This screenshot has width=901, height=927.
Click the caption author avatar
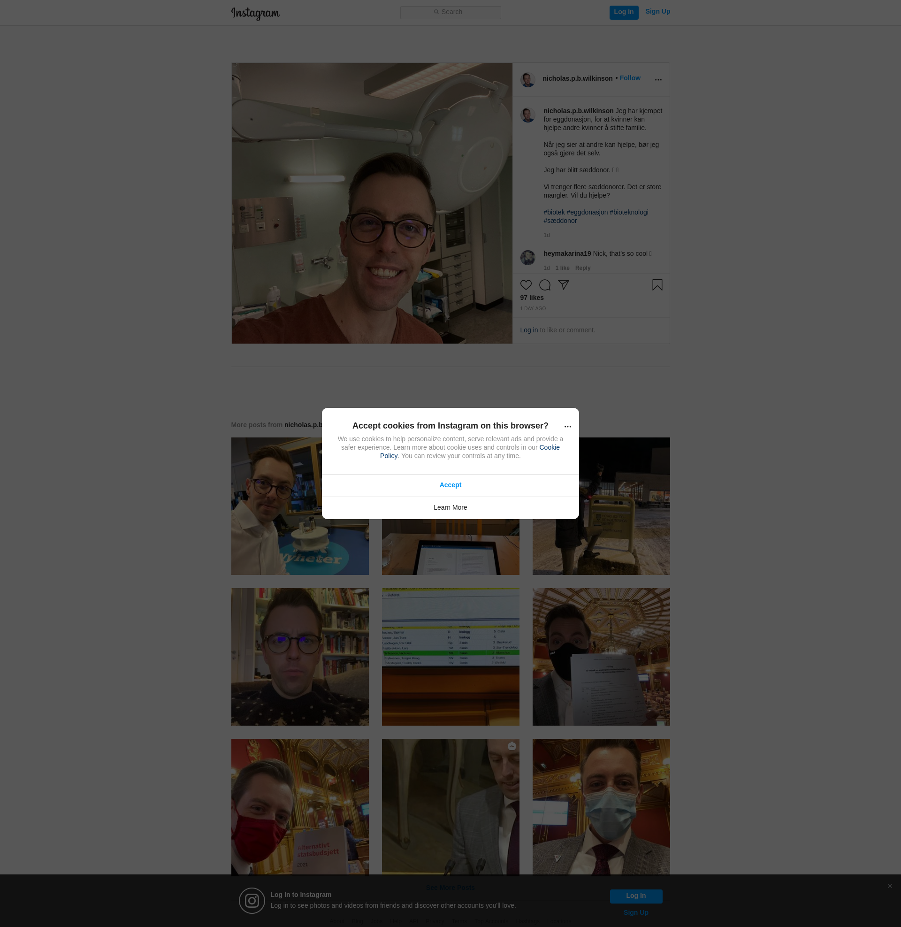pyautogui.click(x=527, y=115)
